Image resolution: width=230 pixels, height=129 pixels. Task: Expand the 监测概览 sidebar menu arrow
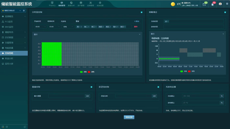click(x=25, y=16)
